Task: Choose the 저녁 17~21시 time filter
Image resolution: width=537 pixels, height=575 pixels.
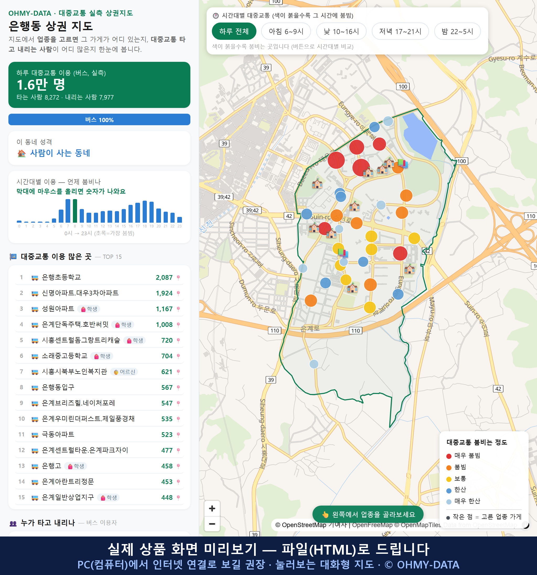Action: [400, 31]
